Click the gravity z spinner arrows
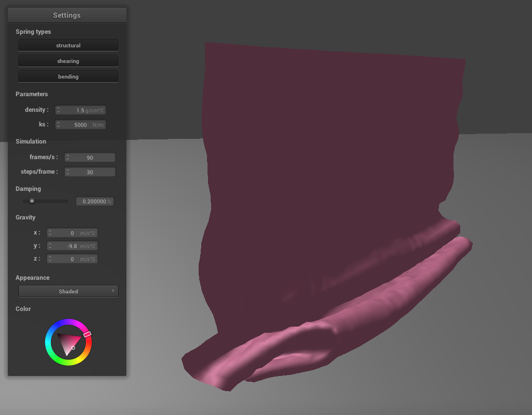 tap(50, 259)
